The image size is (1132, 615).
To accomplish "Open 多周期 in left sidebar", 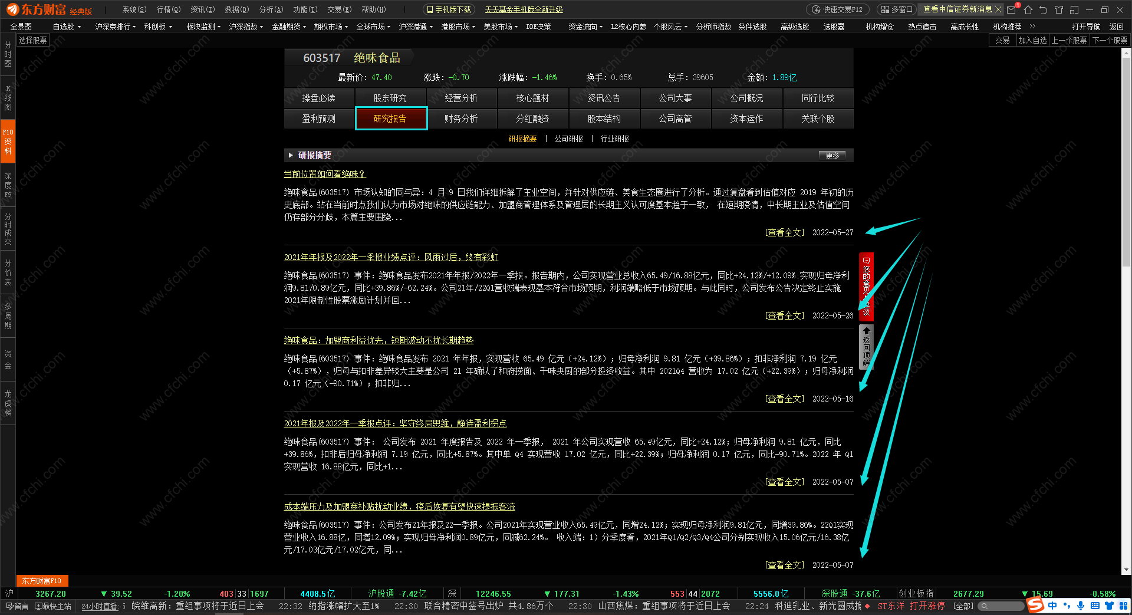I will (8, 316).
